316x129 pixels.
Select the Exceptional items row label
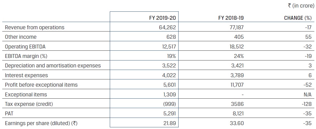tap(26, 94)
